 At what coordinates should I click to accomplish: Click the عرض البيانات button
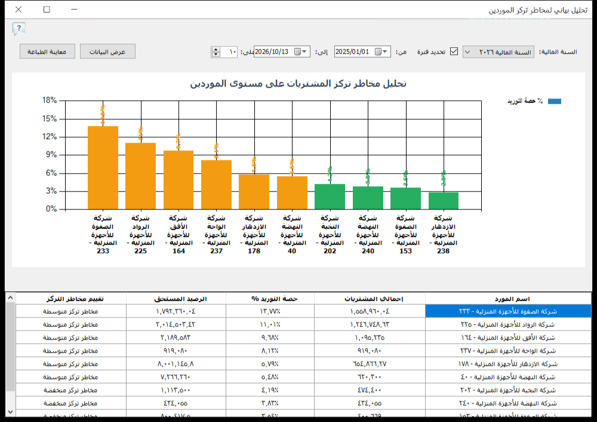pos(107,52)
